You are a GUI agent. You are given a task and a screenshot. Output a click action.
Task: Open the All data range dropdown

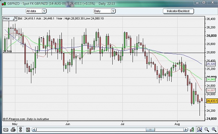(36, 11)
